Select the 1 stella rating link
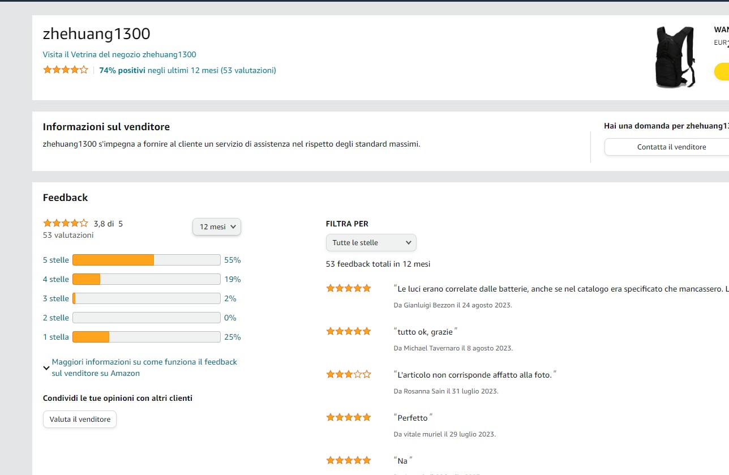The height and width of the screenshot is (475, 729). click(x=56, y=337)
